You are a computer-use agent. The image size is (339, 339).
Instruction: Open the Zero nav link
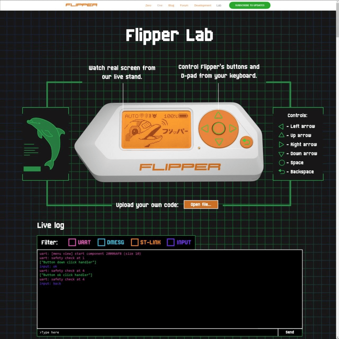[x=148, y=5]
